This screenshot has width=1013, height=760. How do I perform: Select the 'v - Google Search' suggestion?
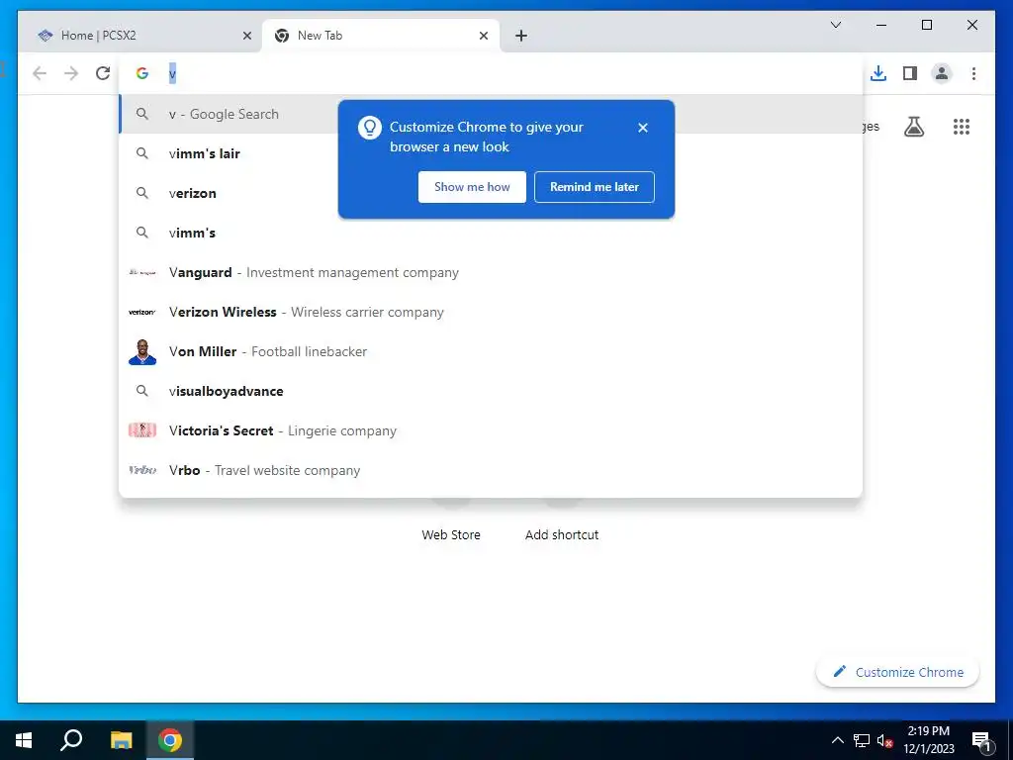click(x=492, y=114)
